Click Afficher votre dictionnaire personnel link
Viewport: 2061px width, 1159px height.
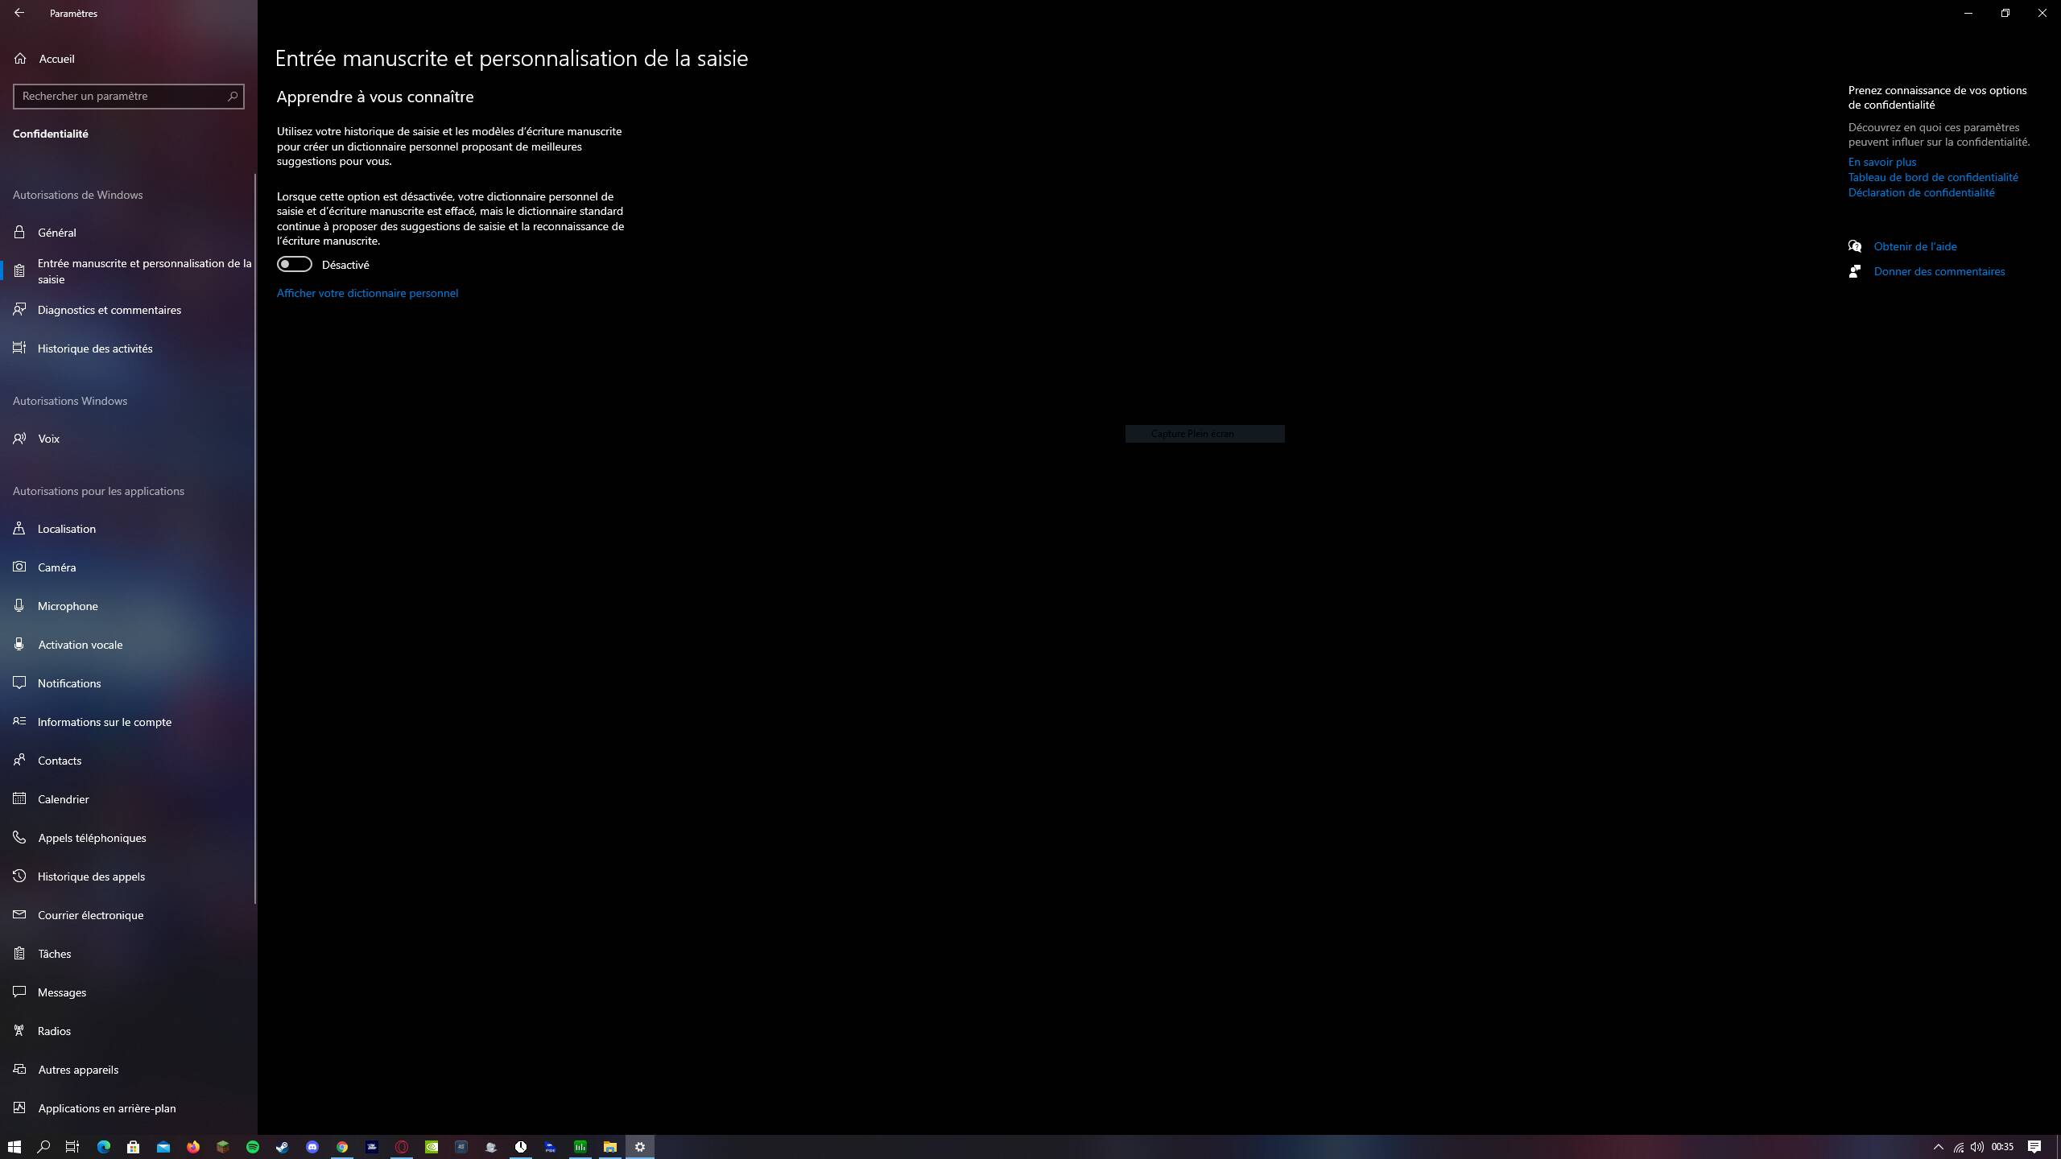(367, 293)
